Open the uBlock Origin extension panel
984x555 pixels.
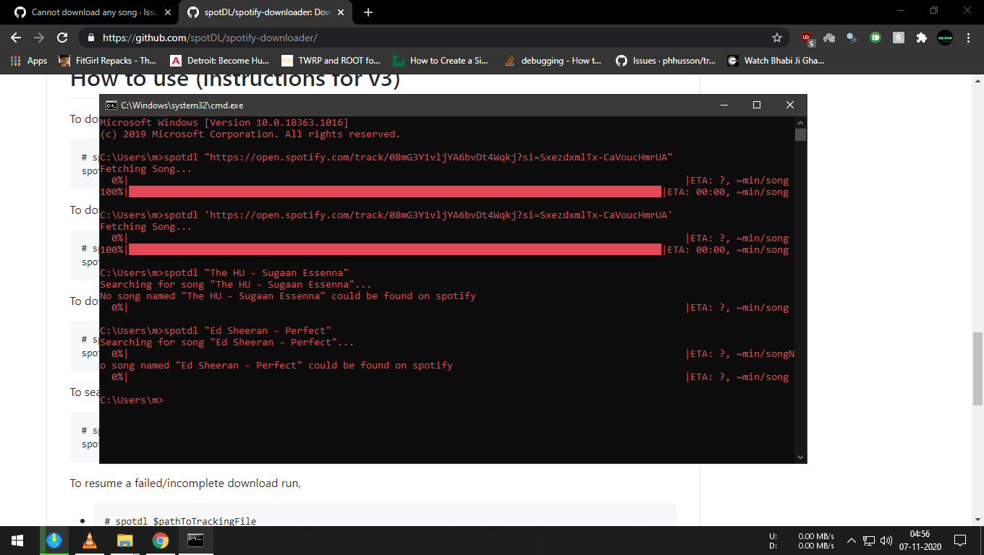[x=807, y=38]
